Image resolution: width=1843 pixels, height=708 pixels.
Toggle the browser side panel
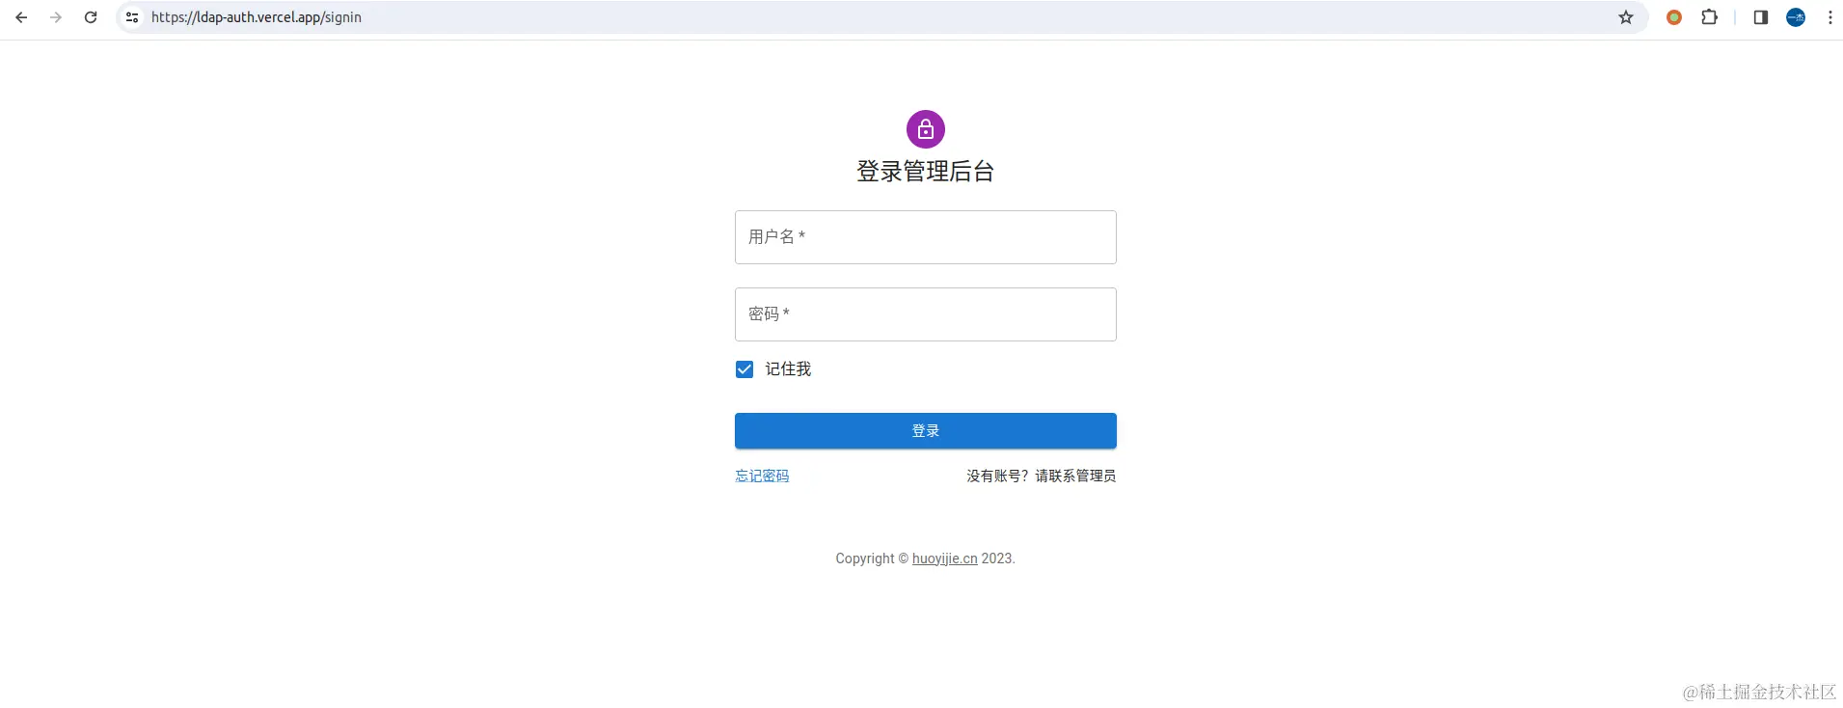coord(1760,17)
